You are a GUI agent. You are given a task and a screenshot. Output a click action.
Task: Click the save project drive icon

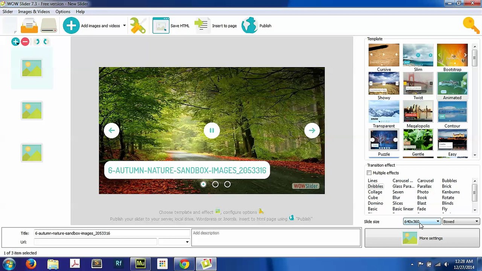click(49, 26)
